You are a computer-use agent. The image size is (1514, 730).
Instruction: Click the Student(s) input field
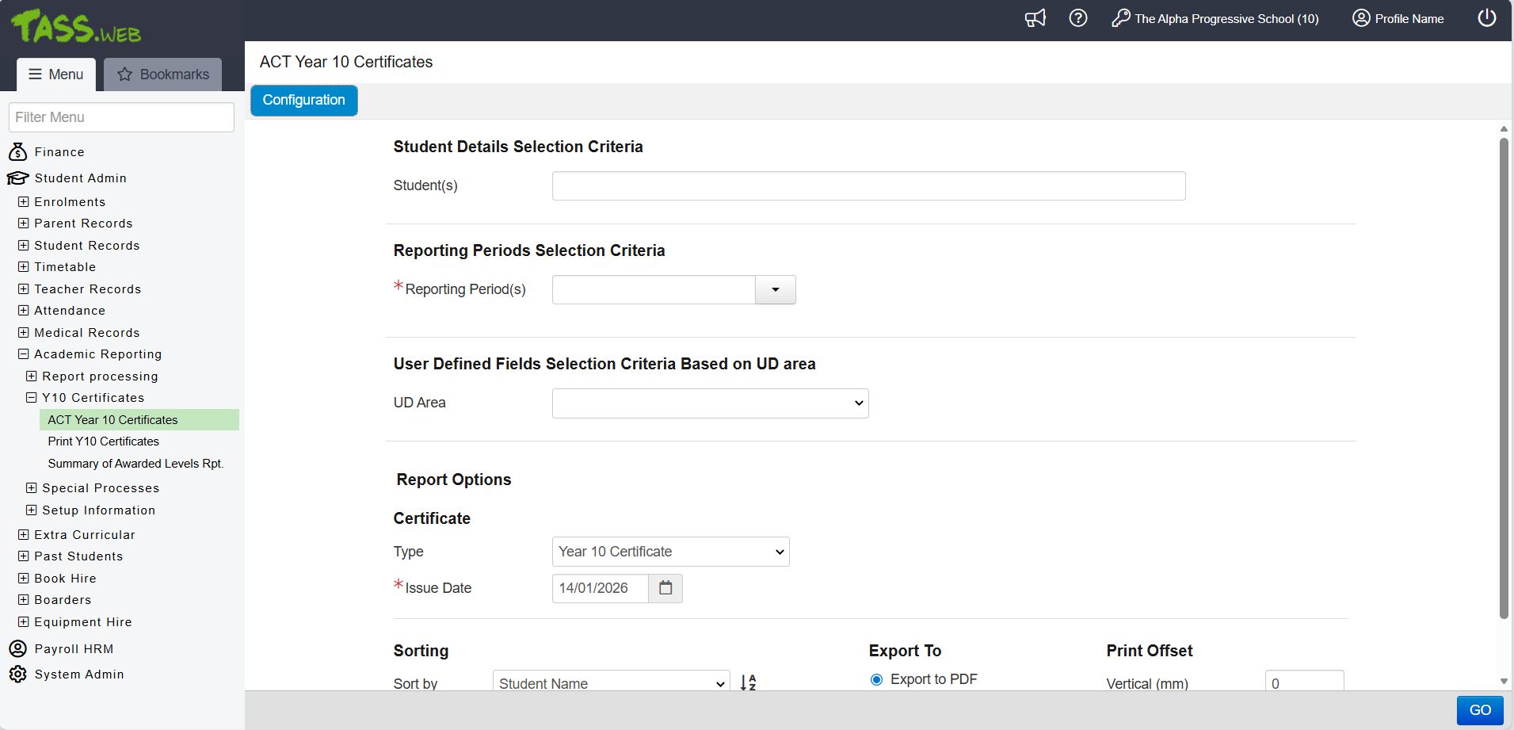868,186
